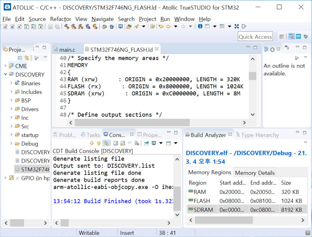Open the Project Explorer view menu arrow
The image size is (312, 237).
pos(45,58)
